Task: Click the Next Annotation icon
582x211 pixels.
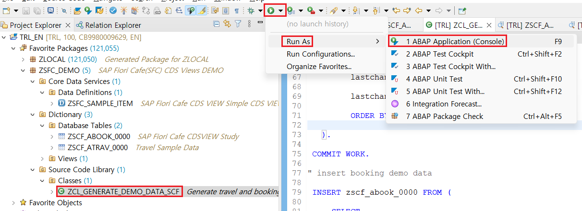Action: [356, 11]
